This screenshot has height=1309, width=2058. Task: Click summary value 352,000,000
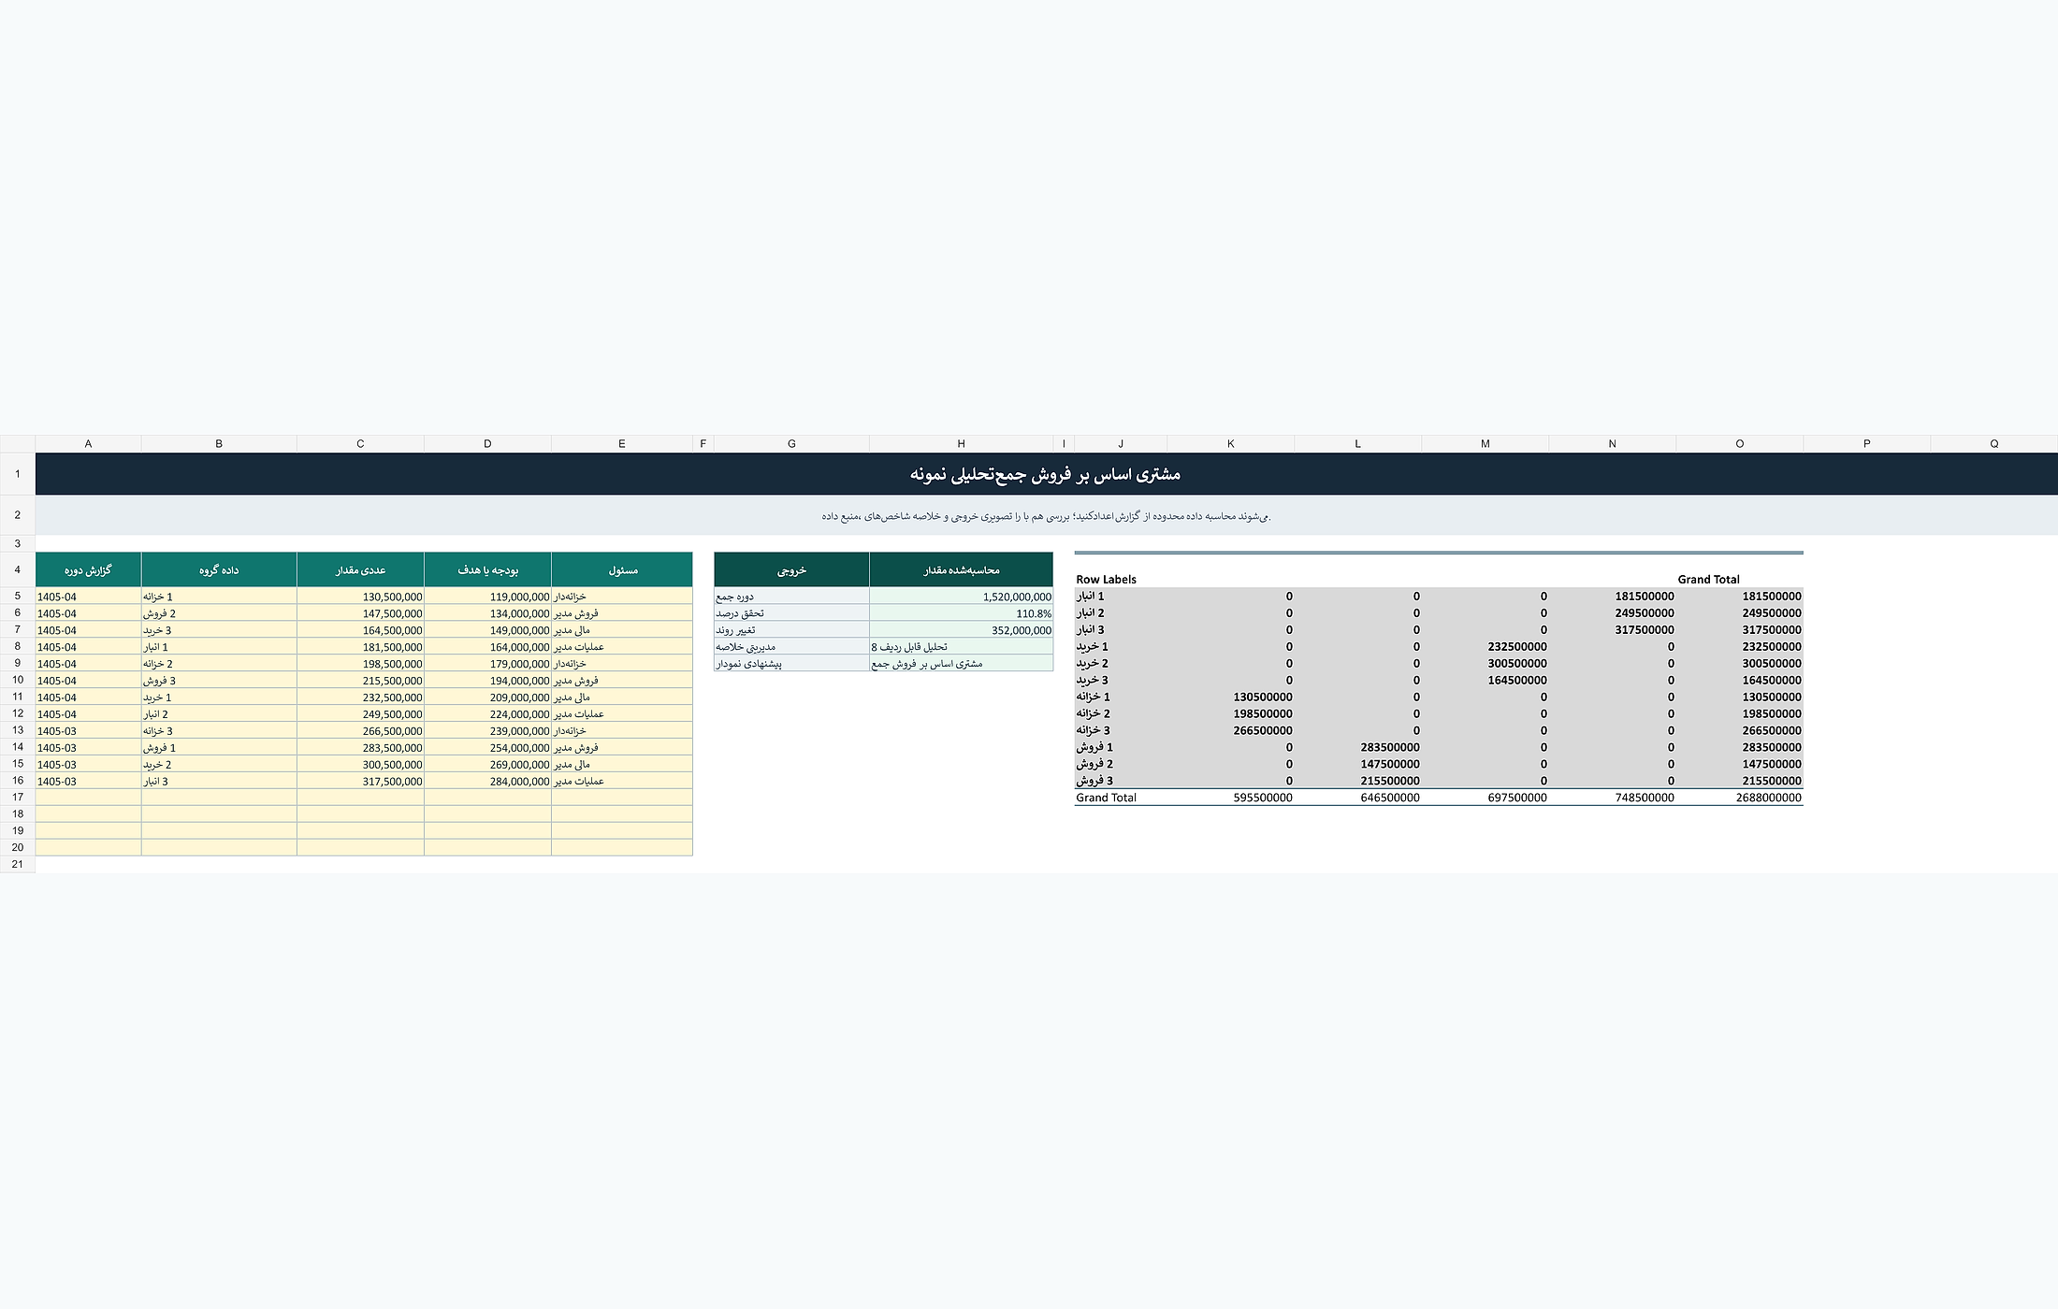(961, 630)
